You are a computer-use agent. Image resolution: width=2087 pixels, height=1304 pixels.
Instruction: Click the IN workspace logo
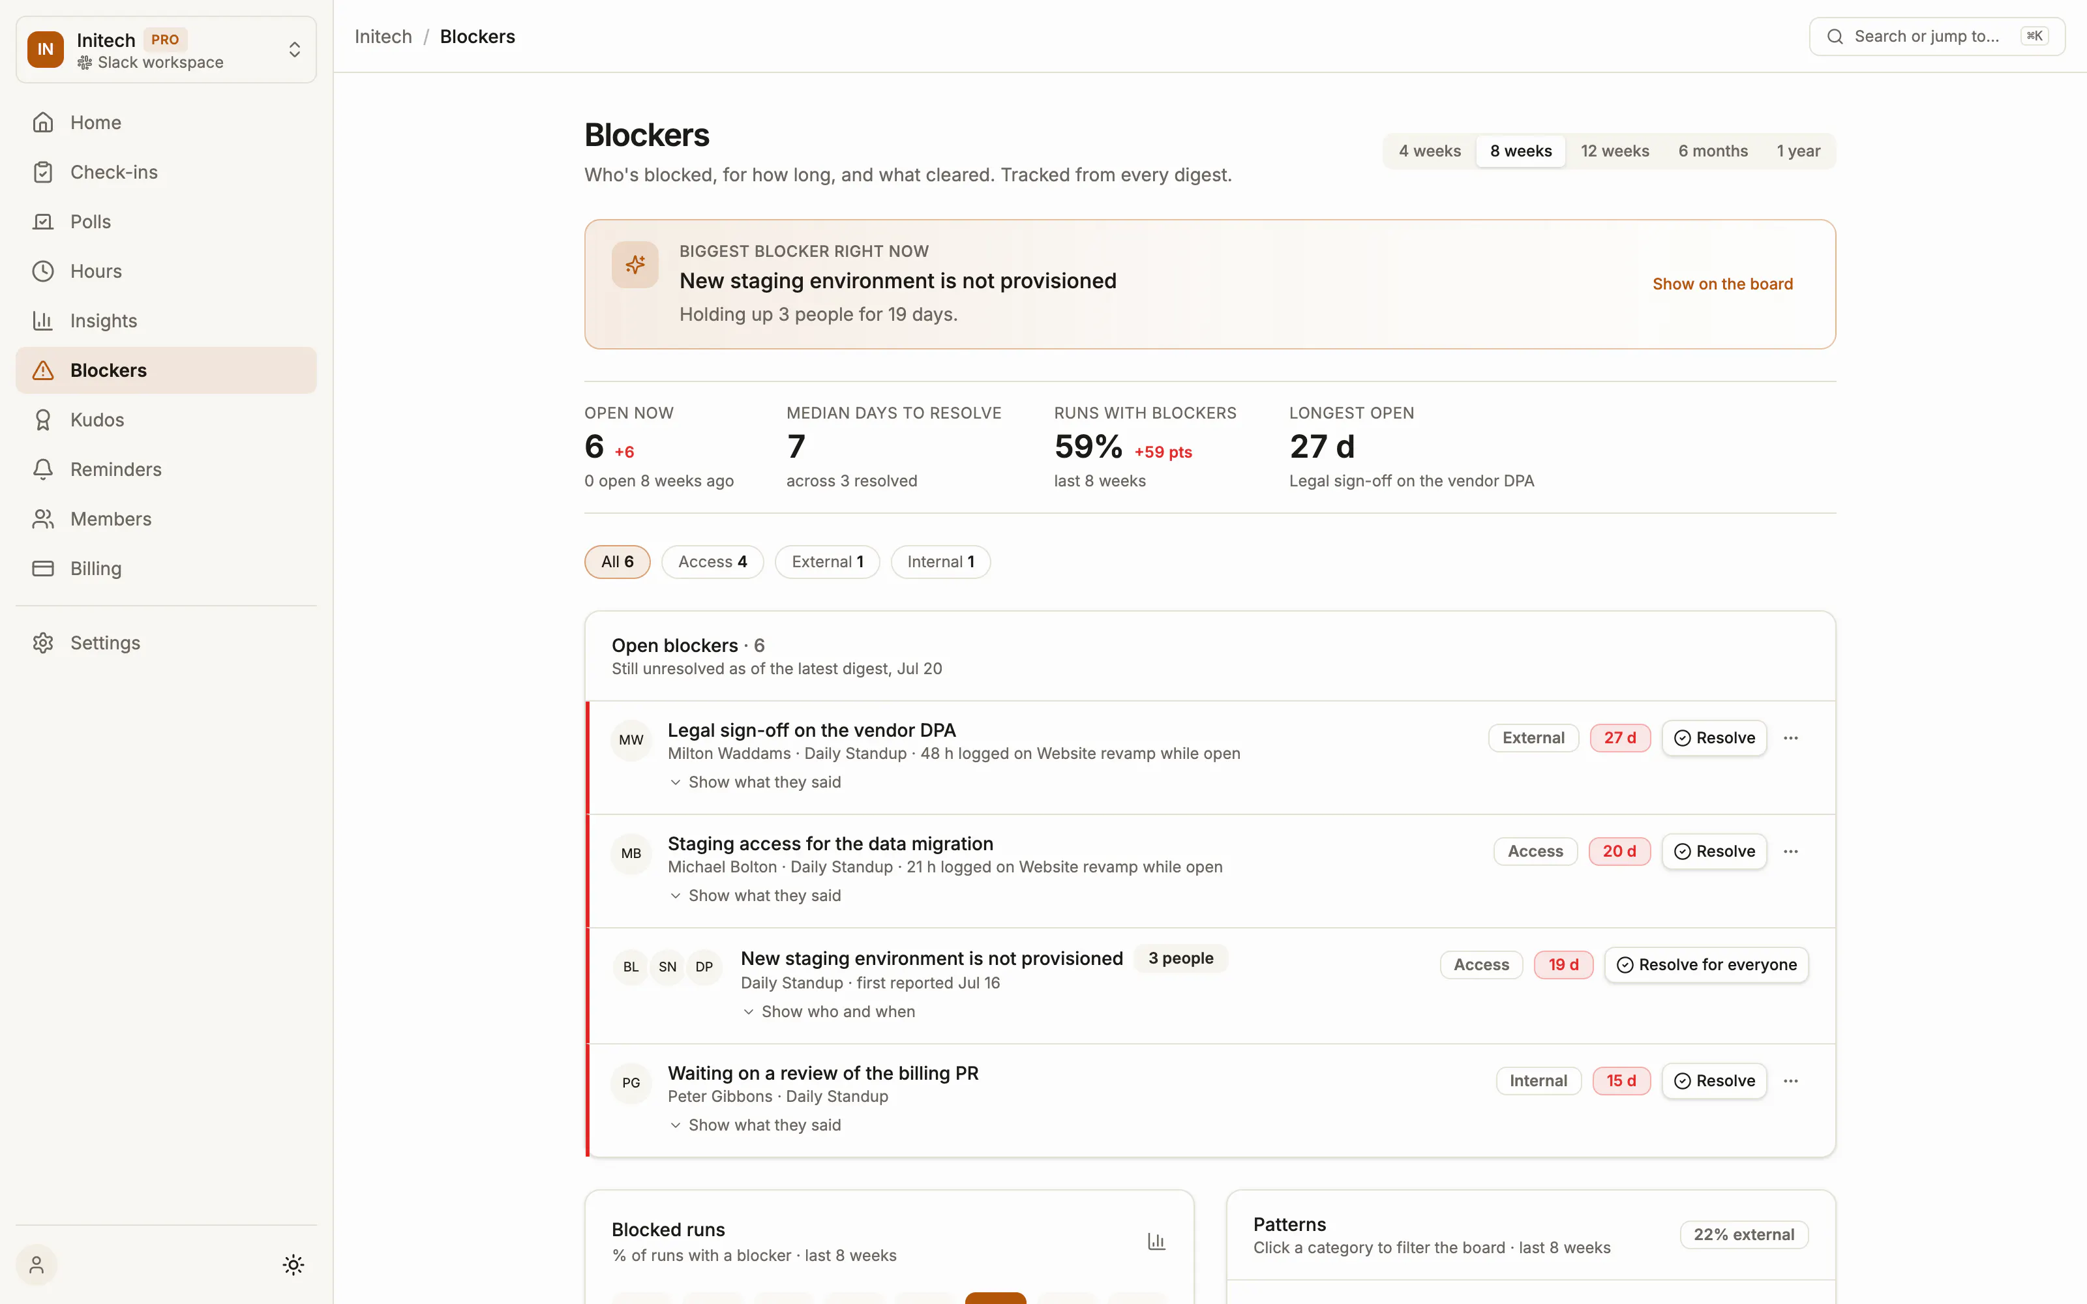click(x=46, y=50)
